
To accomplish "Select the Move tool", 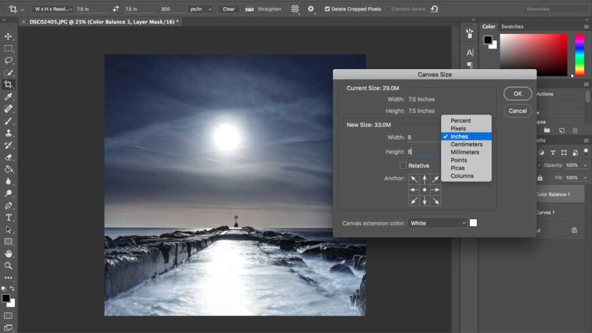I will 8,36.
